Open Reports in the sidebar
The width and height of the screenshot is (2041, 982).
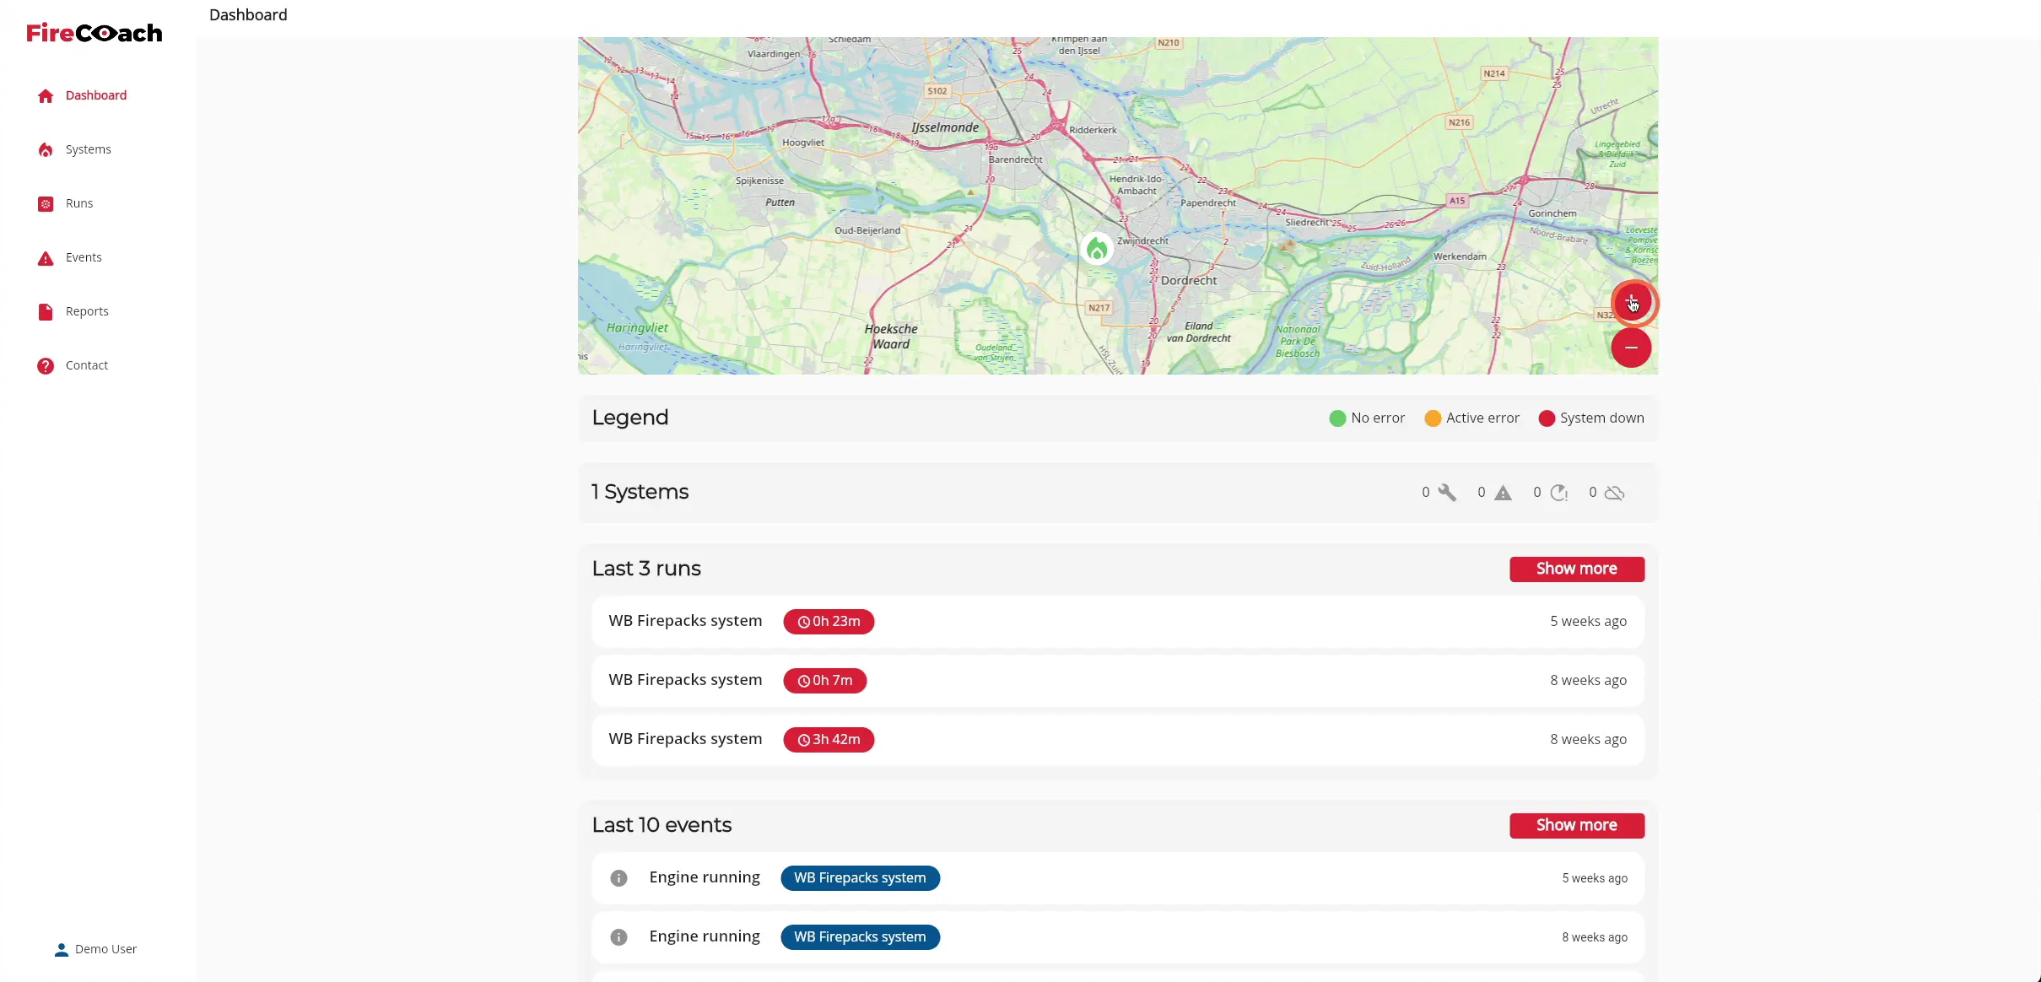87,311
